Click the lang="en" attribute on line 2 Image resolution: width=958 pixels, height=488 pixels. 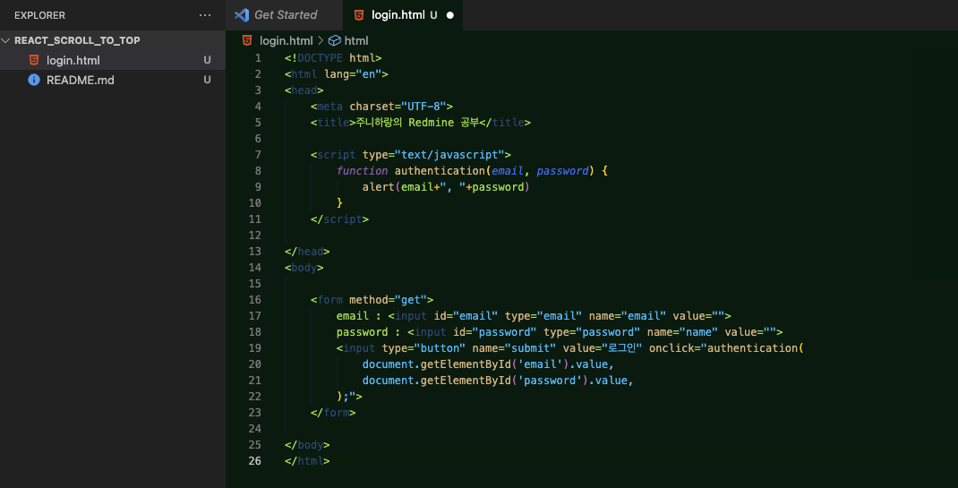click(353, 74)
